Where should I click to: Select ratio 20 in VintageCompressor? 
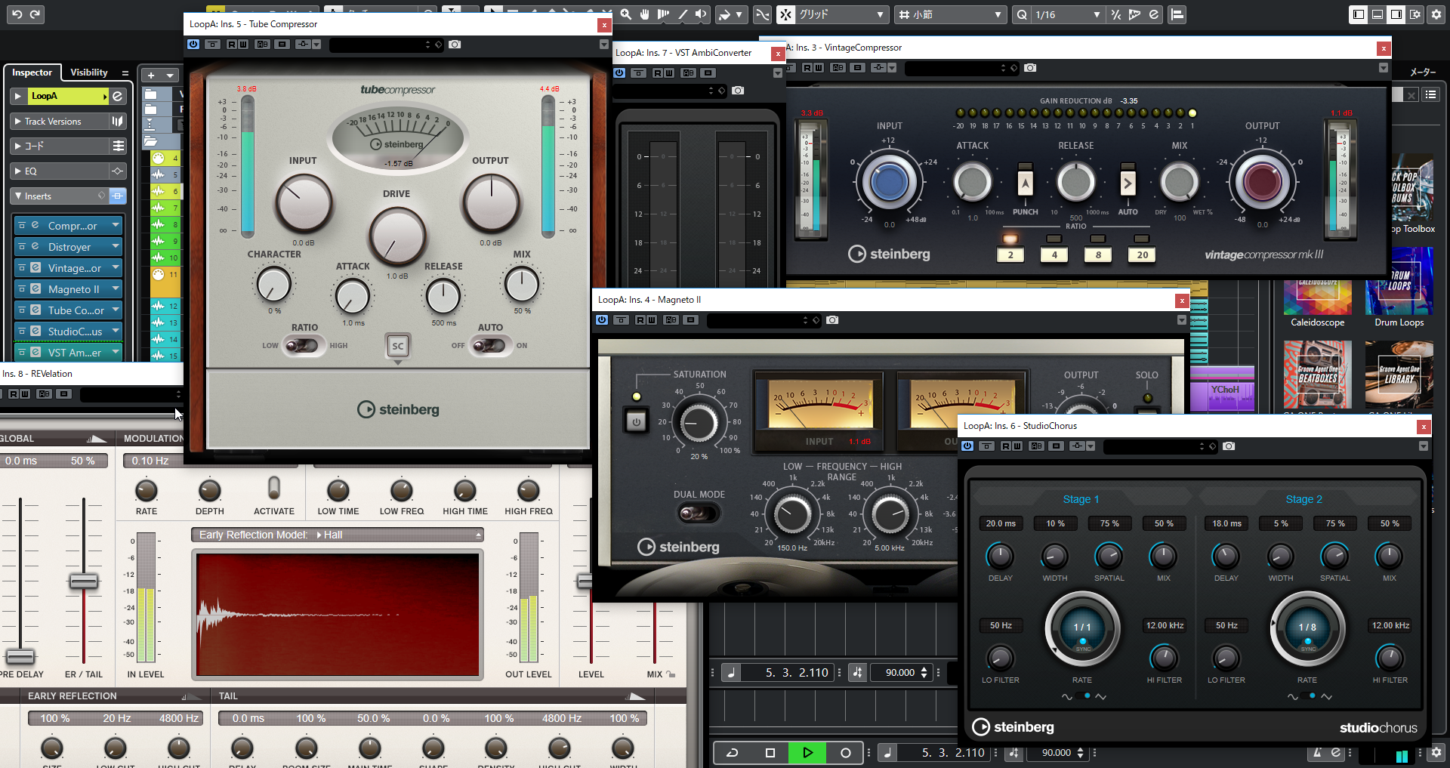pos(1143,254)
